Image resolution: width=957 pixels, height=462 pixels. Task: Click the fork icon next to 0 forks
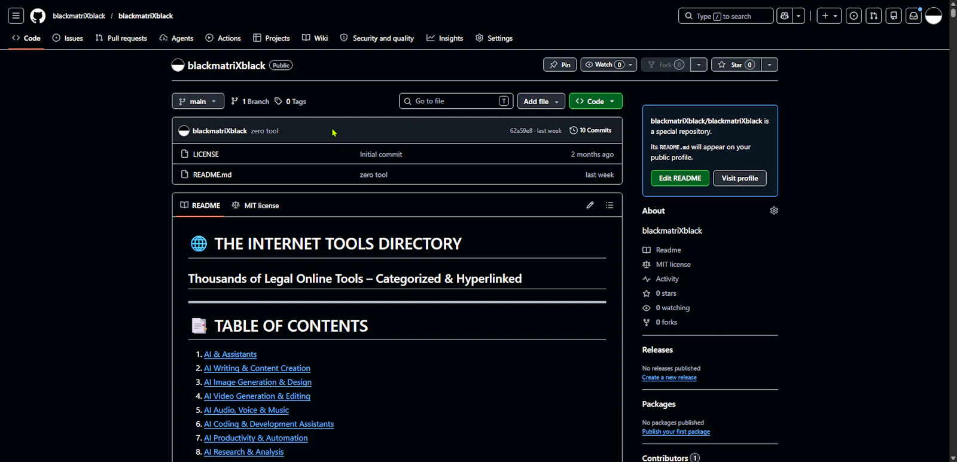(647, 322)
